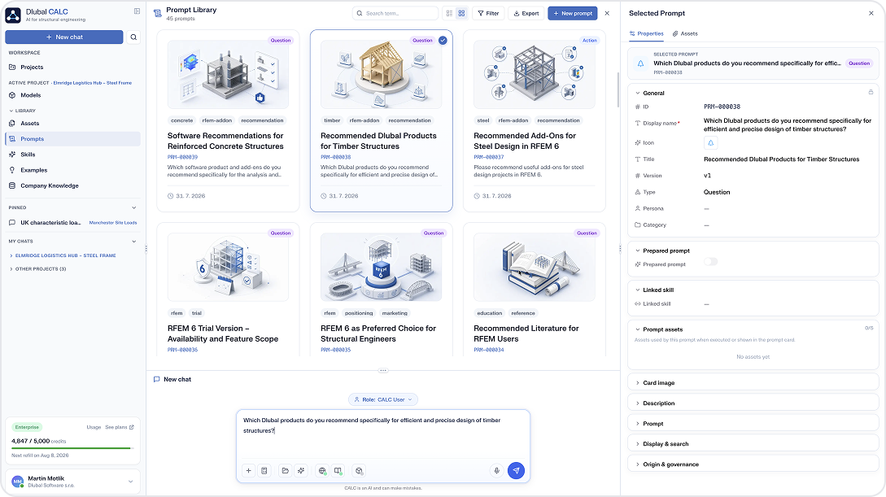Click the folder icon in the chat toolbar
The image size is (886, 497).
click(286, 470)
